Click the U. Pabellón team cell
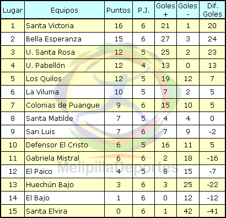Viewport: 226px width, 218px height. click(x=64, y=66)
